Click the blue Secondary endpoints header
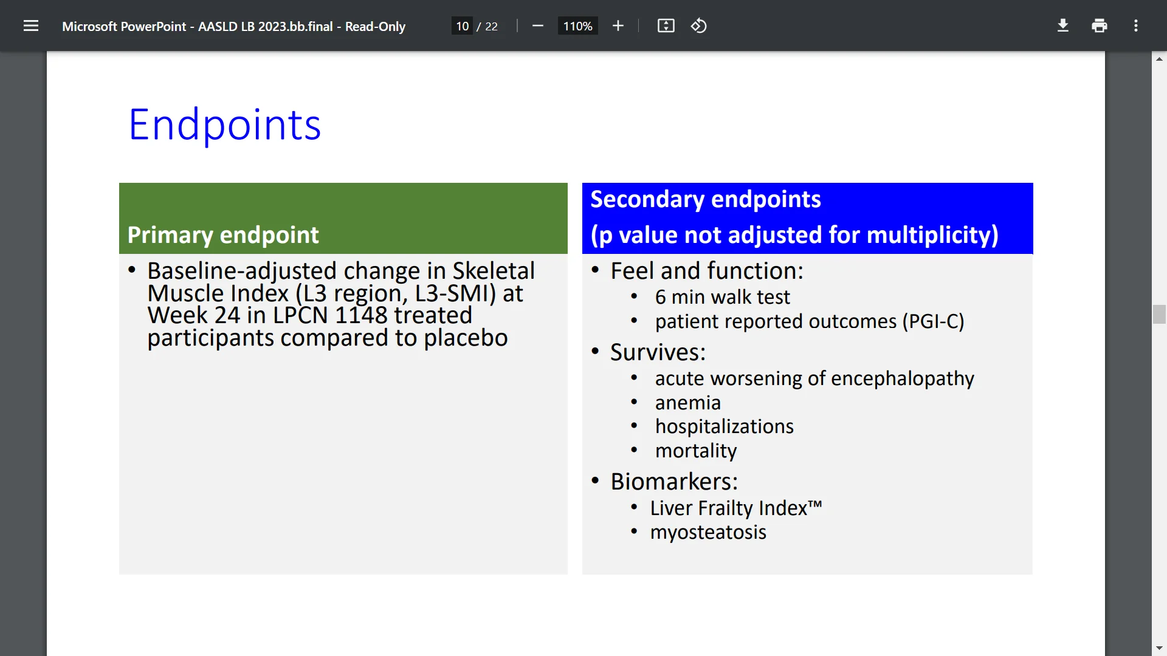Viewport: 1167px width, 656px height. pyautogui.click(x=807, y=217)
